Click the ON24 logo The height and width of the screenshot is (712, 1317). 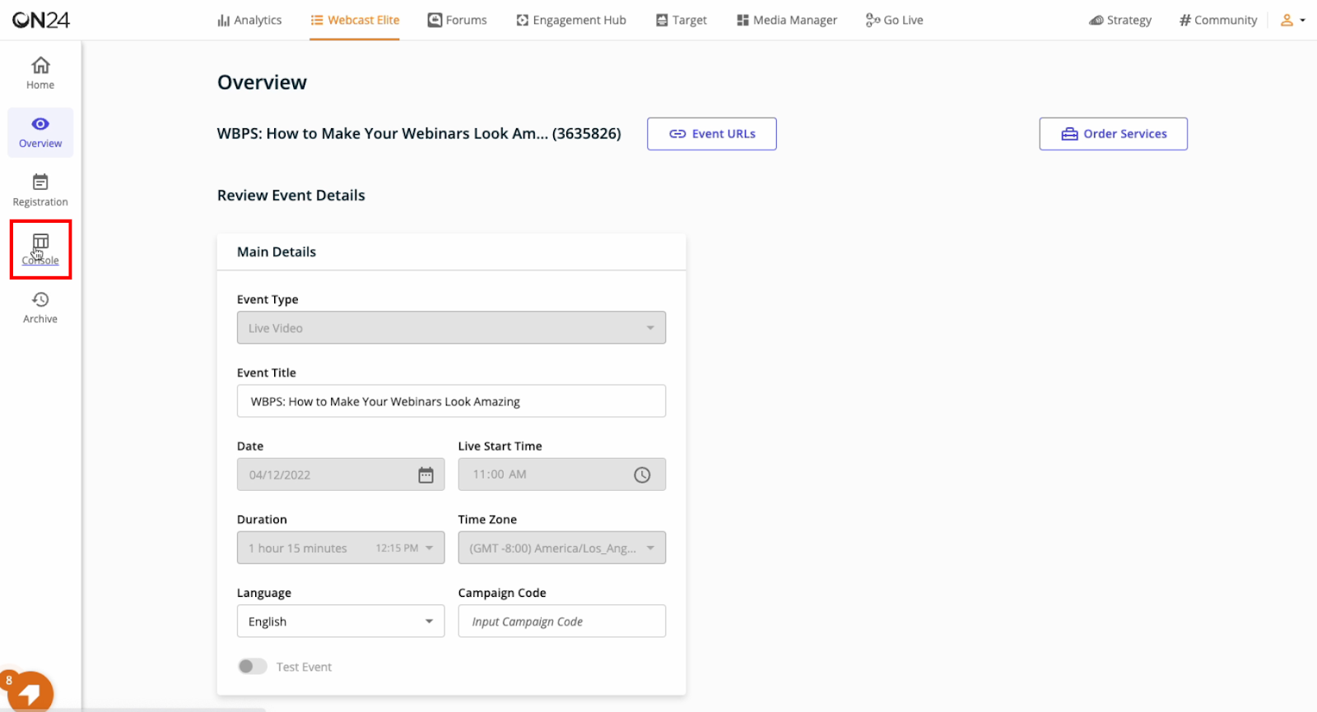(x=41, y=20)
